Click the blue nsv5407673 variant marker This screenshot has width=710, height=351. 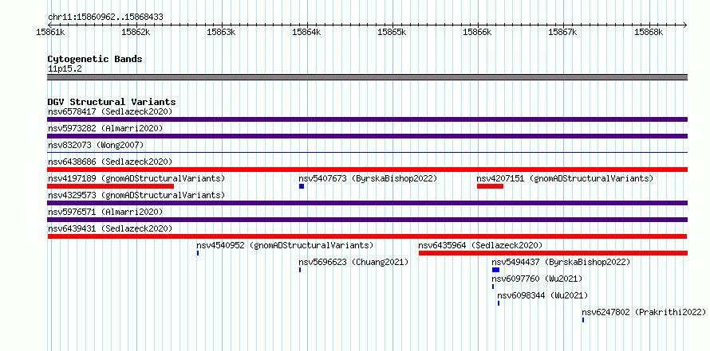(302, 186)
